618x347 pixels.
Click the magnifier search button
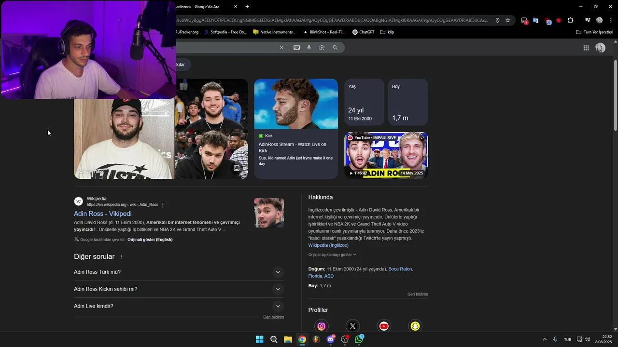(335, 48)
